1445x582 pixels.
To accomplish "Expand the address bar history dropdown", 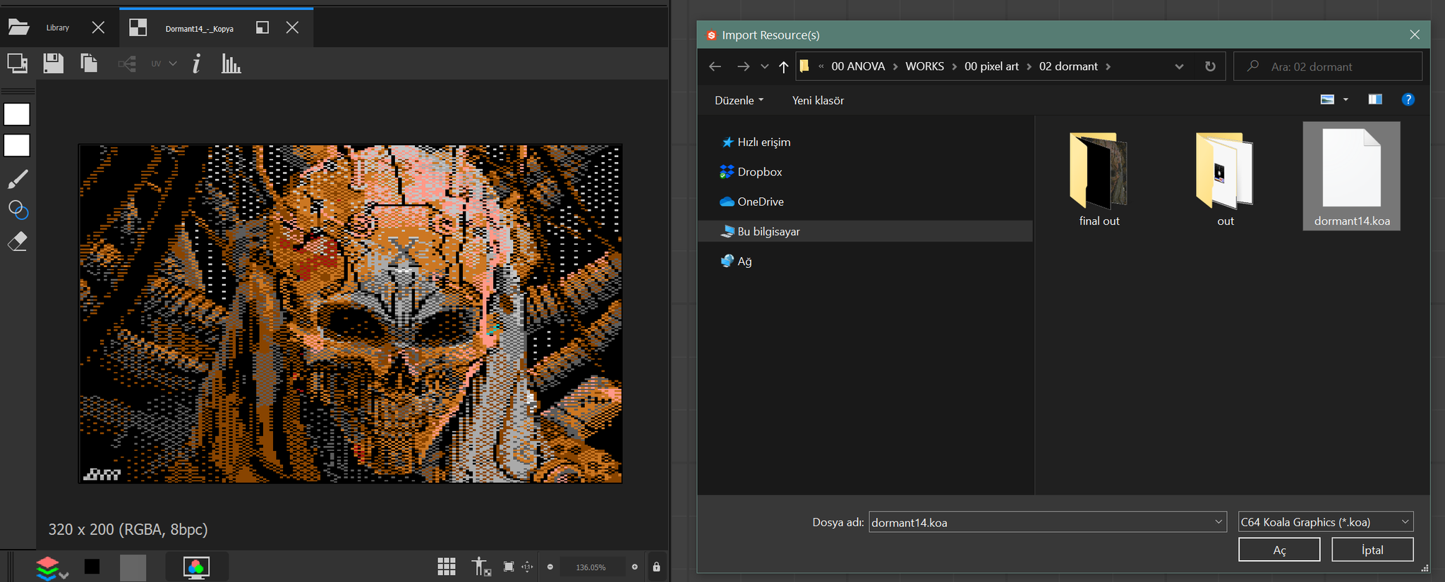I will (x=1179, y=66).
